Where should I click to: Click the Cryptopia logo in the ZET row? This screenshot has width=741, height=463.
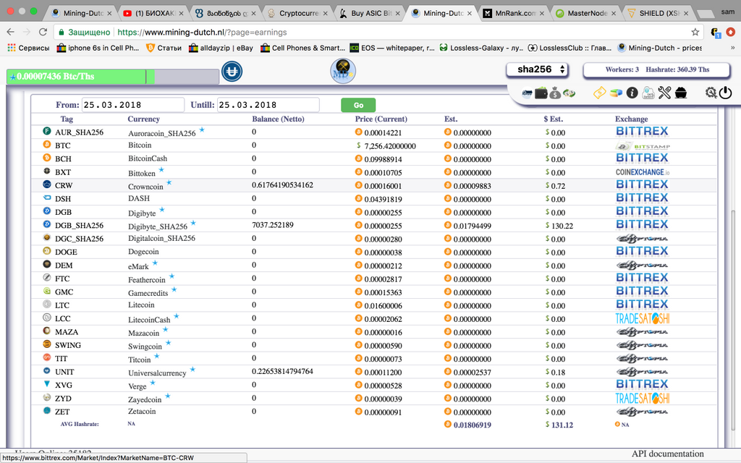coord(643,412)
